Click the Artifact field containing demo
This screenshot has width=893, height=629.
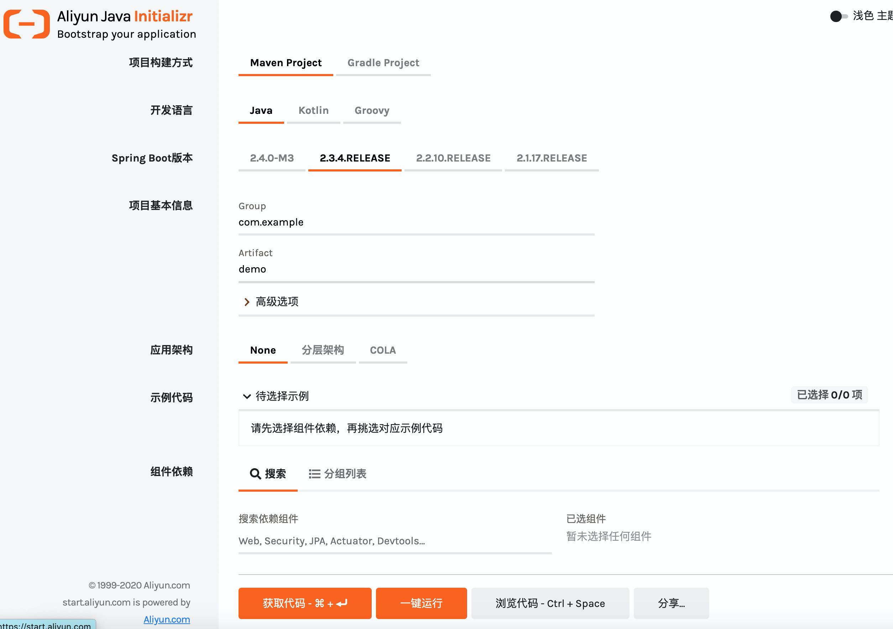click(x=416, y=270)
